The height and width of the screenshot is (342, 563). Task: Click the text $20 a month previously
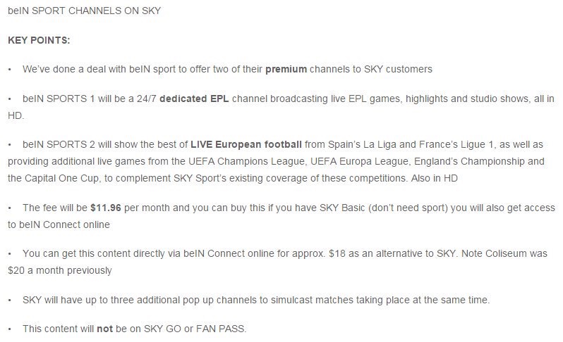(59, 270)
